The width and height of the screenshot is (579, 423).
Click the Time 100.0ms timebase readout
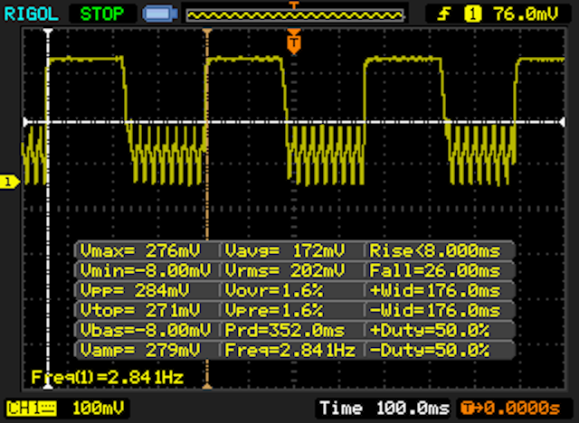[x=384, y=409]
